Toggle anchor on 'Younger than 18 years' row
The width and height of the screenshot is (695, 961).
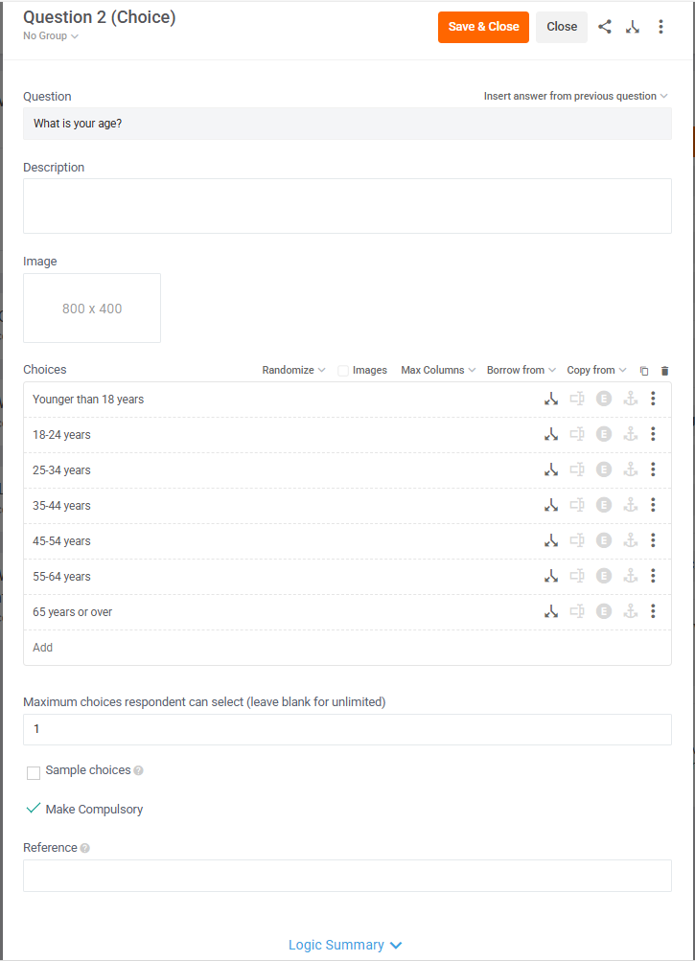pos(631,399)
